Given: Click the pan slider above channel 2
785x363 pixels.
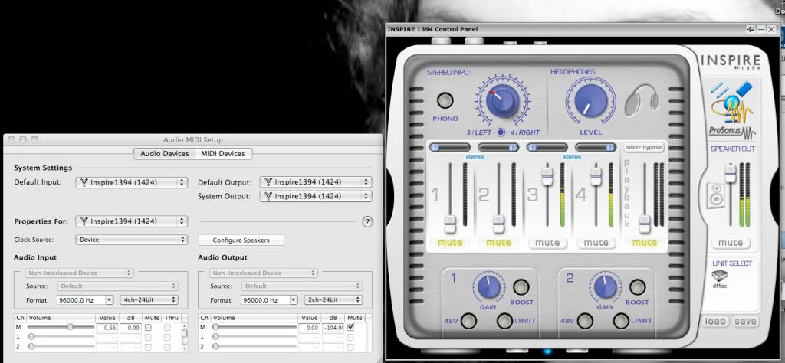Looking at the screenshot, I should pos(498,148).
